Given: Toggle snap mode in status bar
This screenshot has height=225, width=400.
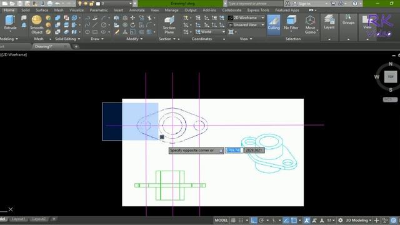Looking at the screenshot, I should tap(241, 220).
